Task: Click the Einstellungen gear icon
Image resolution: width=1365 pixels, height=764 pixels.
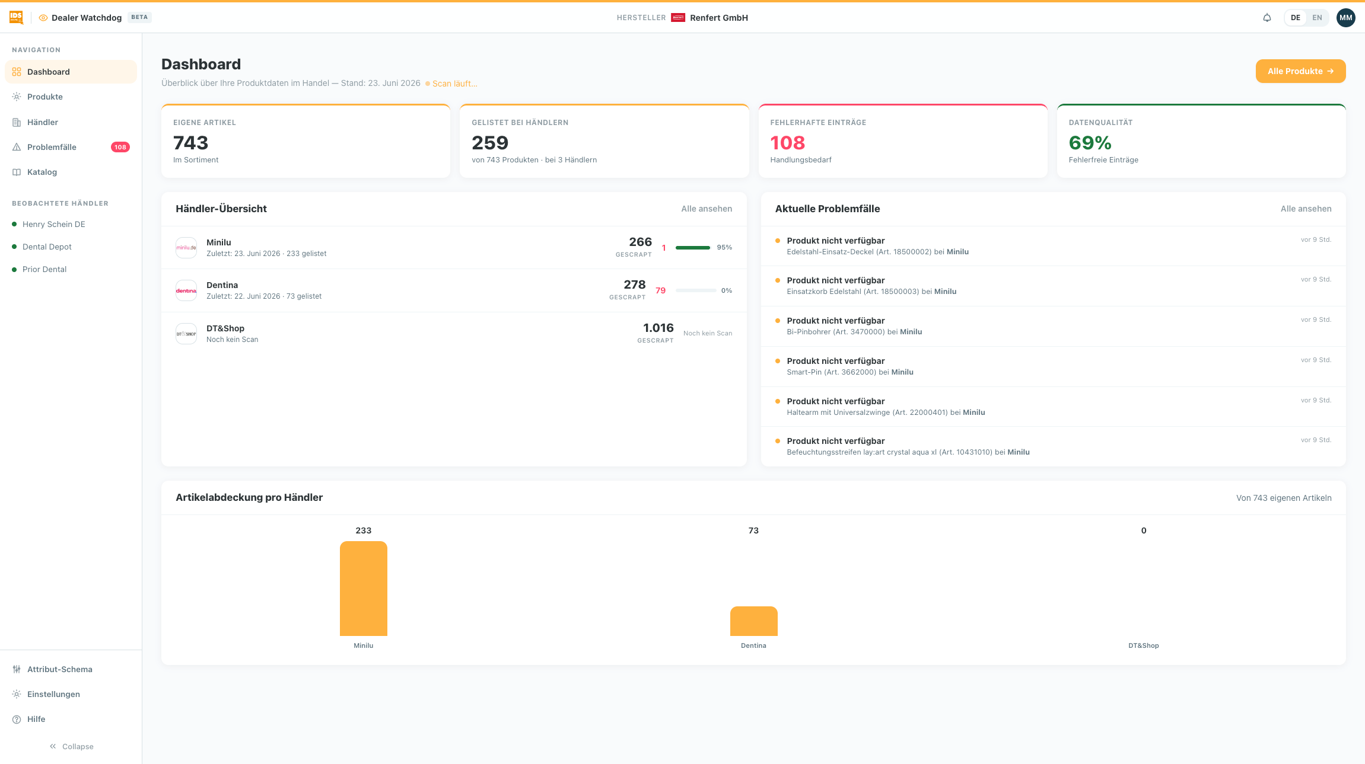Action: click(x=17, y=694)
